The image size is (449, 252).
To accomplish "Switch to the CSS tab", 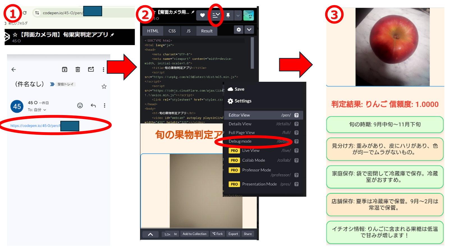I will (x=172, y=31).
